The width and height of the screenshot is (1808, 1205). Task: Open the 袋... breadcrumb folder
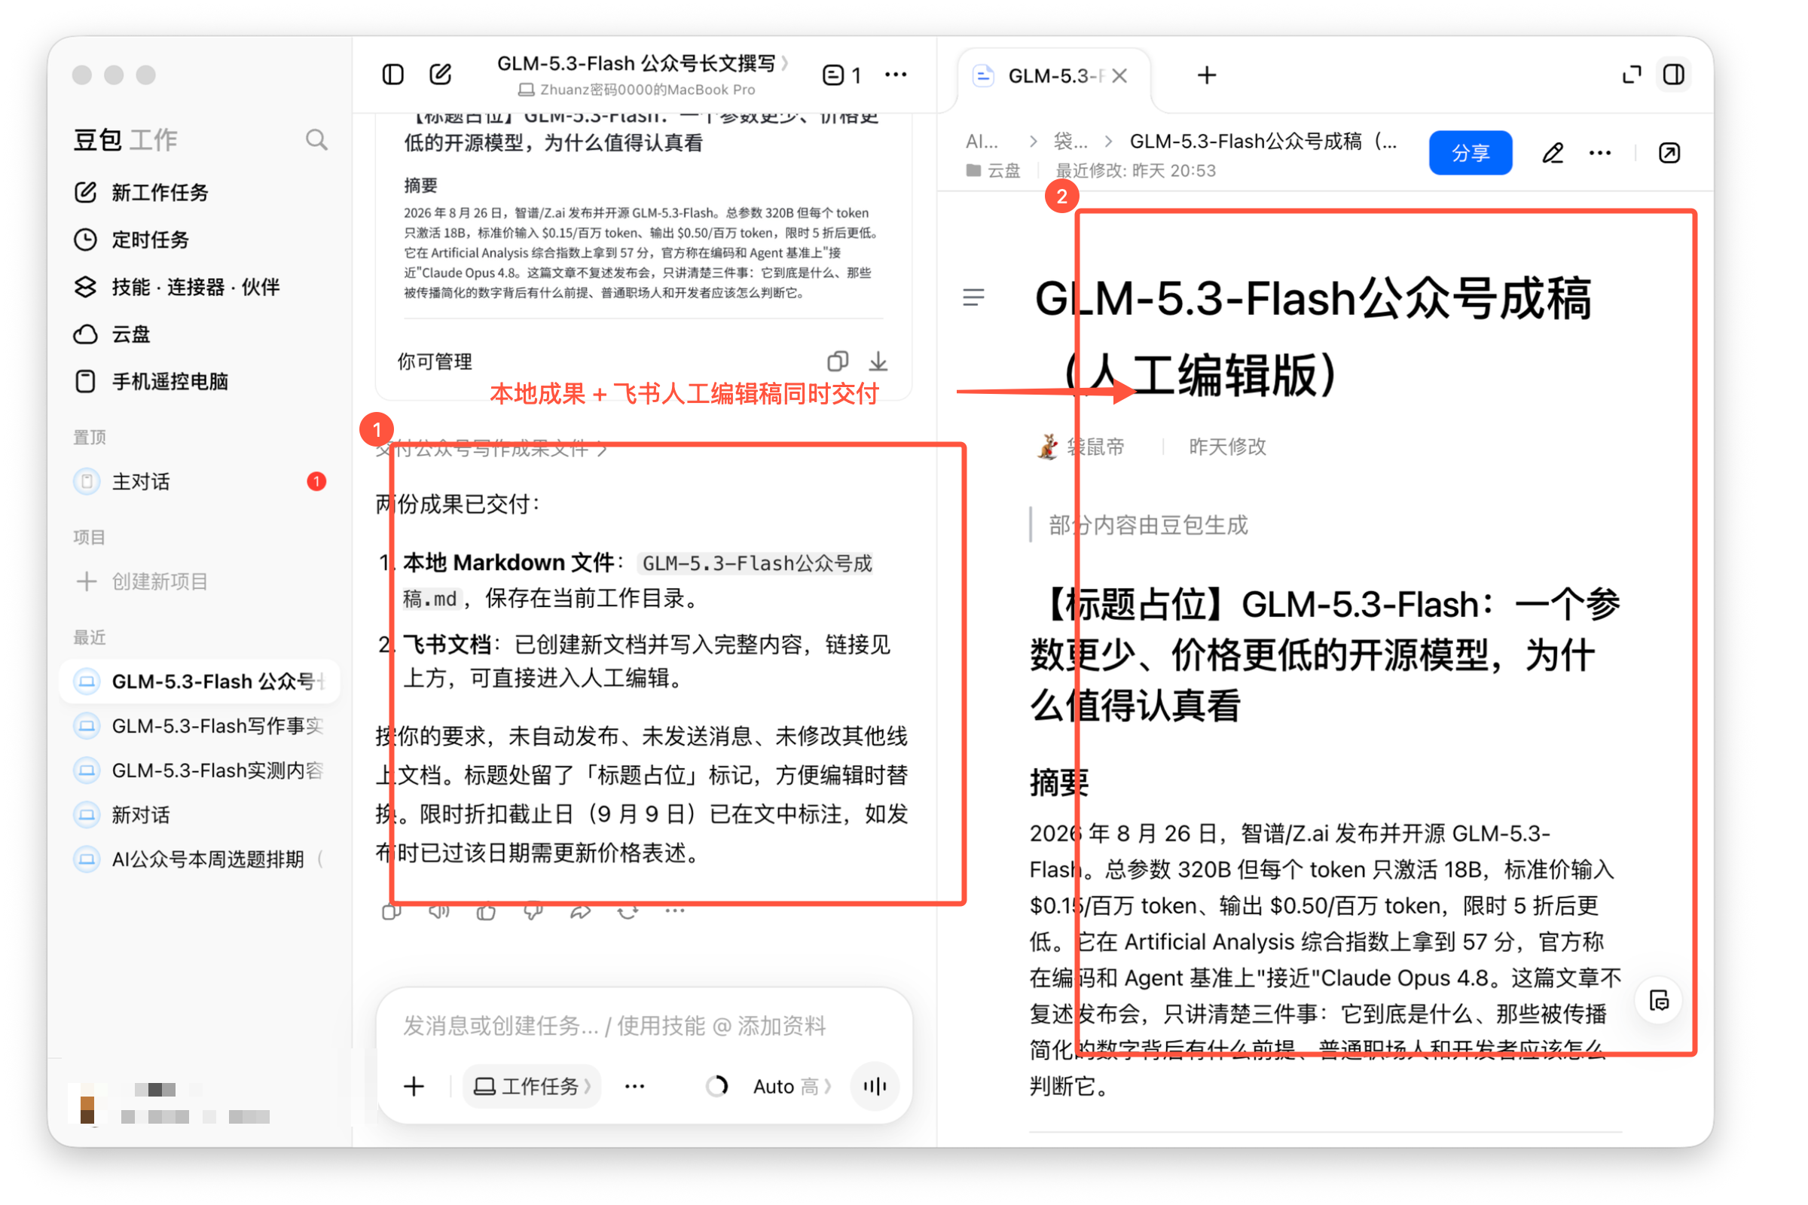coord(1070,142)
